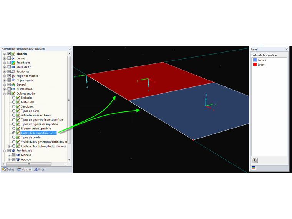This screenshot has height=219, width=292.
Task: Click the Resultados rainbow icon
Action: click(13, 63)
